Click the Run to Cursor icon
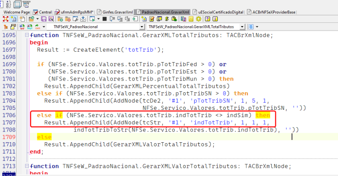 point(135,19)
